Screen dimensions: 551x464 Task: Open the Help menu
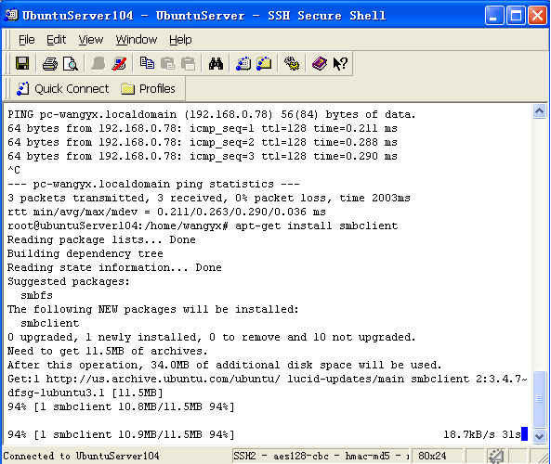pyautogui.click(x=180, y=40)
